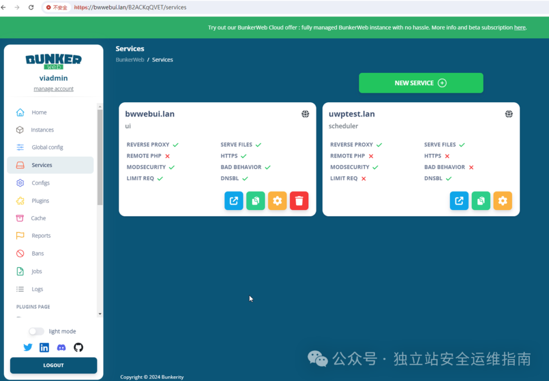The width and height of the screenshot is (549, 381).
Task: Click the Reports flag icon in sidebar
Action: (x=20, y=235)
